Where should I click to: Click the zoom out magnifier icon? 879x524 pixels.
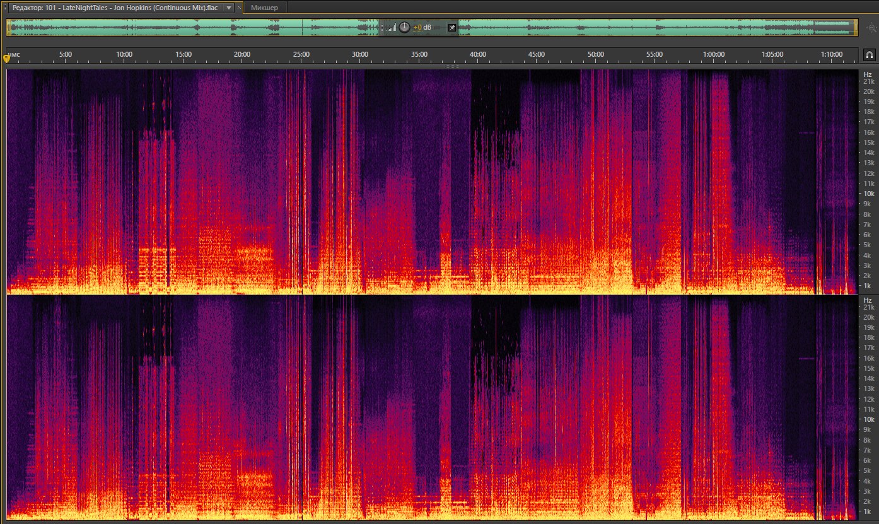point(871,28)
